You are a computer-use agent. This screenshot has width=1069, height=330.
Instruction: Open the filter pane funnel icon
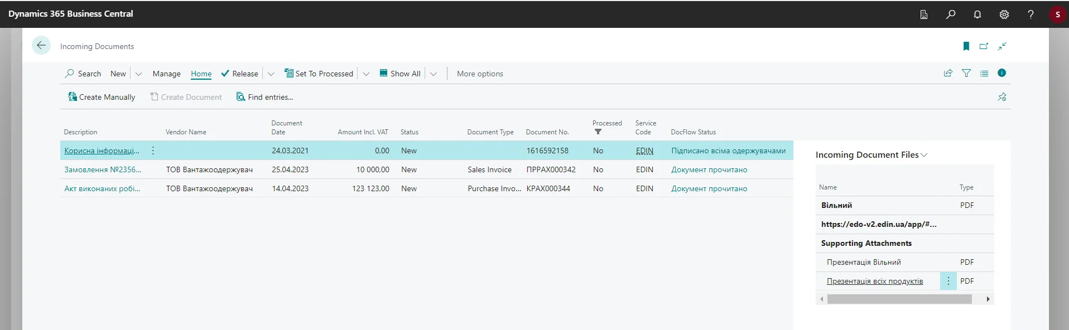point(966,73)
